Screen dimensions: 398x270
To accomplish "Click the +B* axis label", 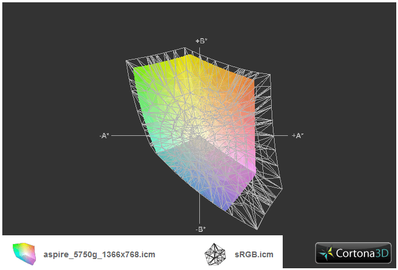I will pyautogui.click(x=202, y=41).
